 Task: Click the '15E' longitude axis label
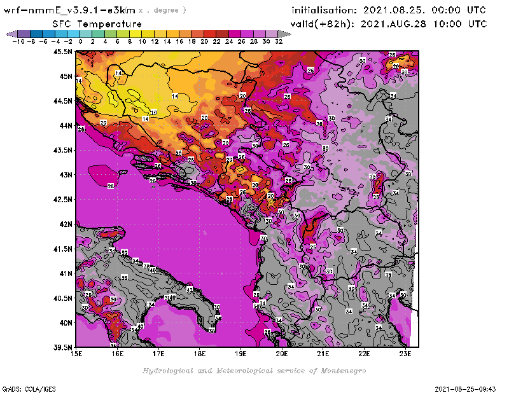pos(76,354)
